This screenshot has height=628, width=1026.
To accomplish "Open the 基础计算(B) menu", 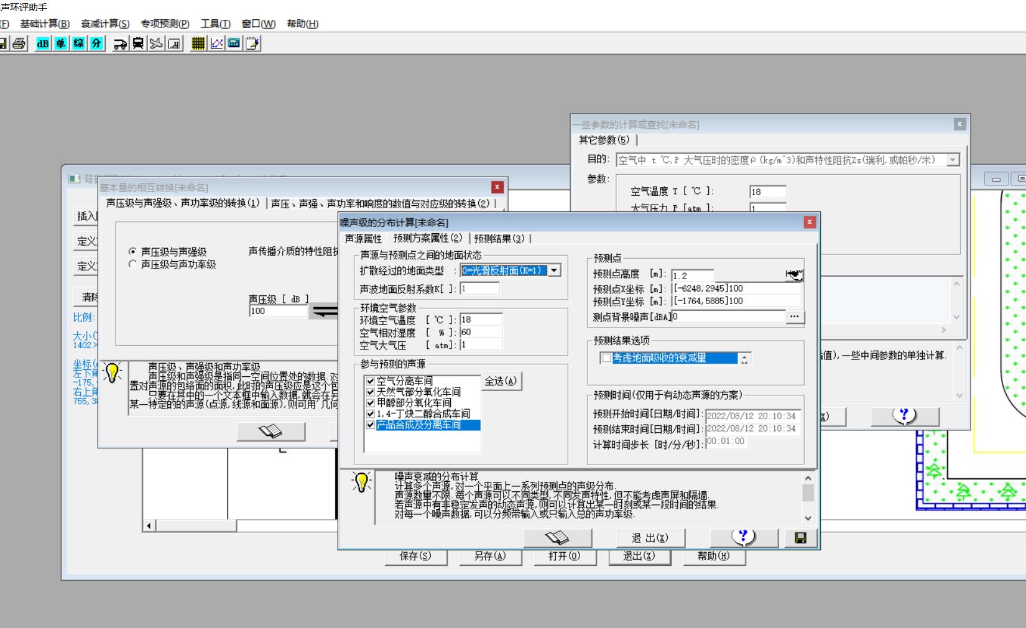I will [x=45, y=24].
